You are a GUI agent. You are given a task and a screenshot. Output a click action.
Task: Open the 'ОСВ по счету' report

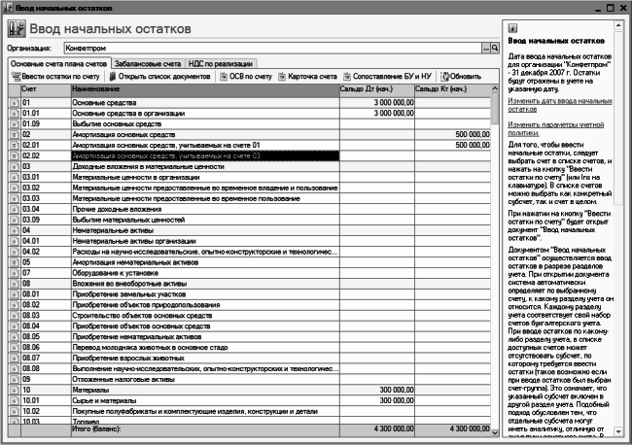tap(246, 77)
